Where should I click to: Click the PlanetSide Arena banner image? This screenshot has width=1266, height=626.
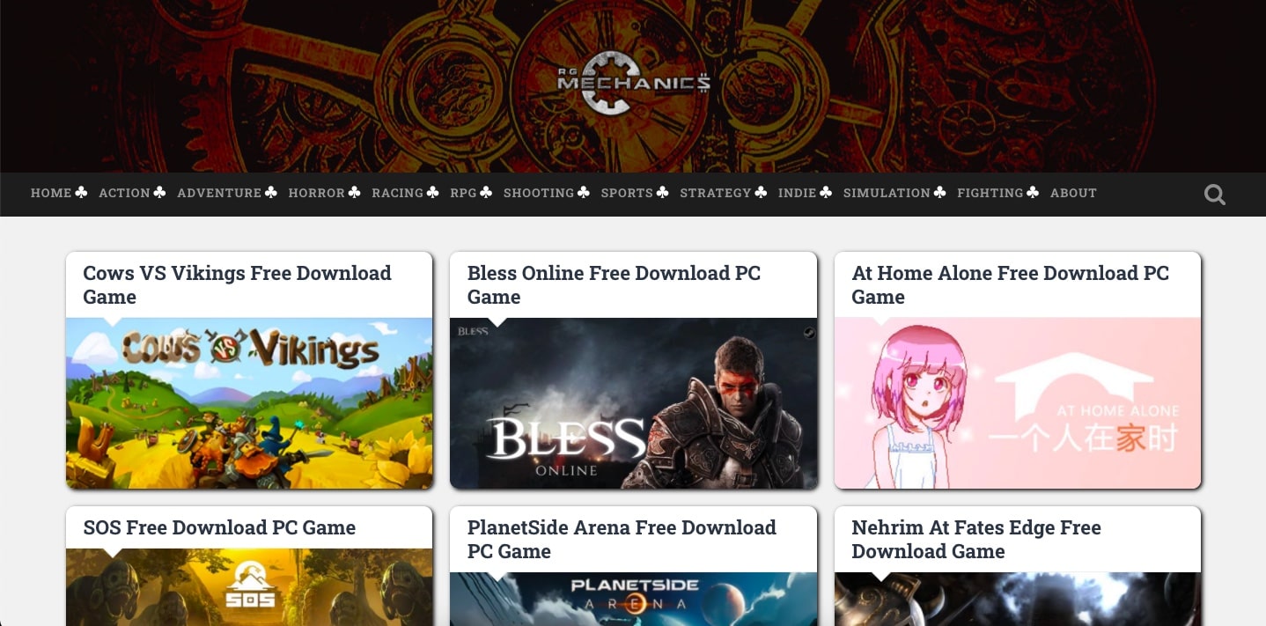[x=633, y=599]
